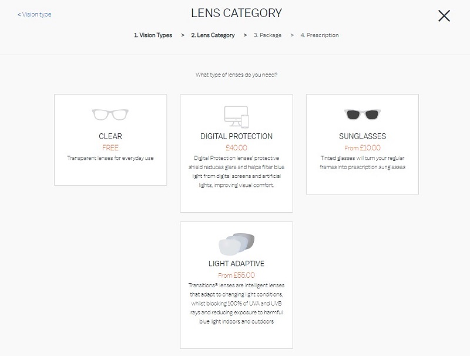This screenshot has width=470, height=356.
Task: Click the dark sunglasses icon
Action: (x=362, y=114)
